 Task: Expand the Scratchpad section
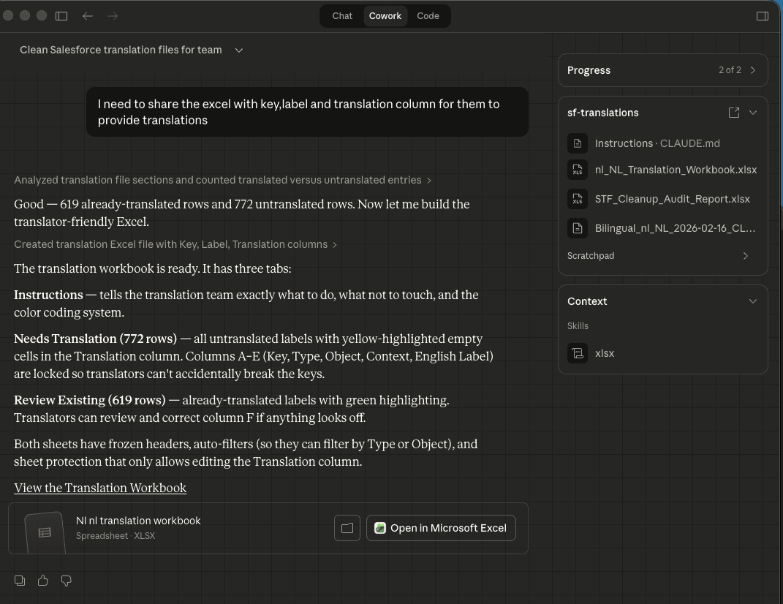pyautogui.click(x=746, y=255)
